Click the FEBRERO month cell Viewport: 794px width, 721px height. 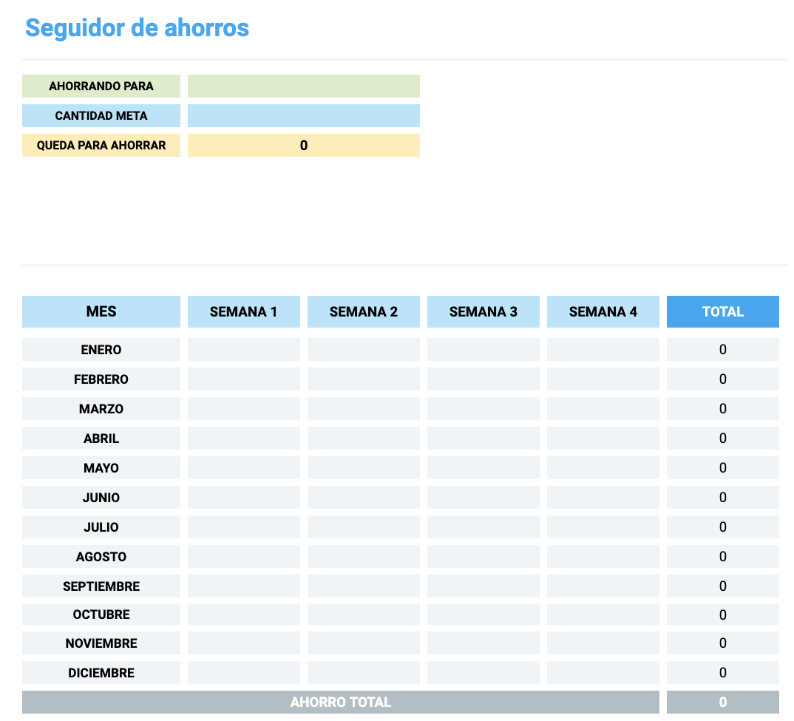click(101, 379)
